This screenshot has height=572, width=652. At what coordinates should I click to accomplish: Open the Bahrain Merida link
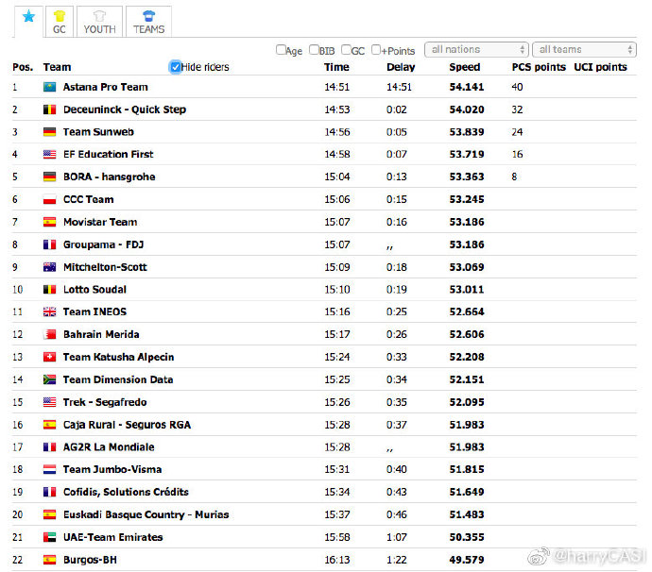(101, 334)
